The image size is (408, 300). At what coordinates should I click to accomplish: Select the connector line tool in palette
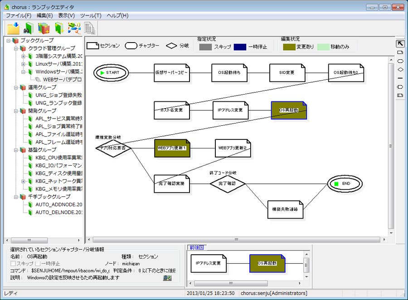(x=400, y=78)
